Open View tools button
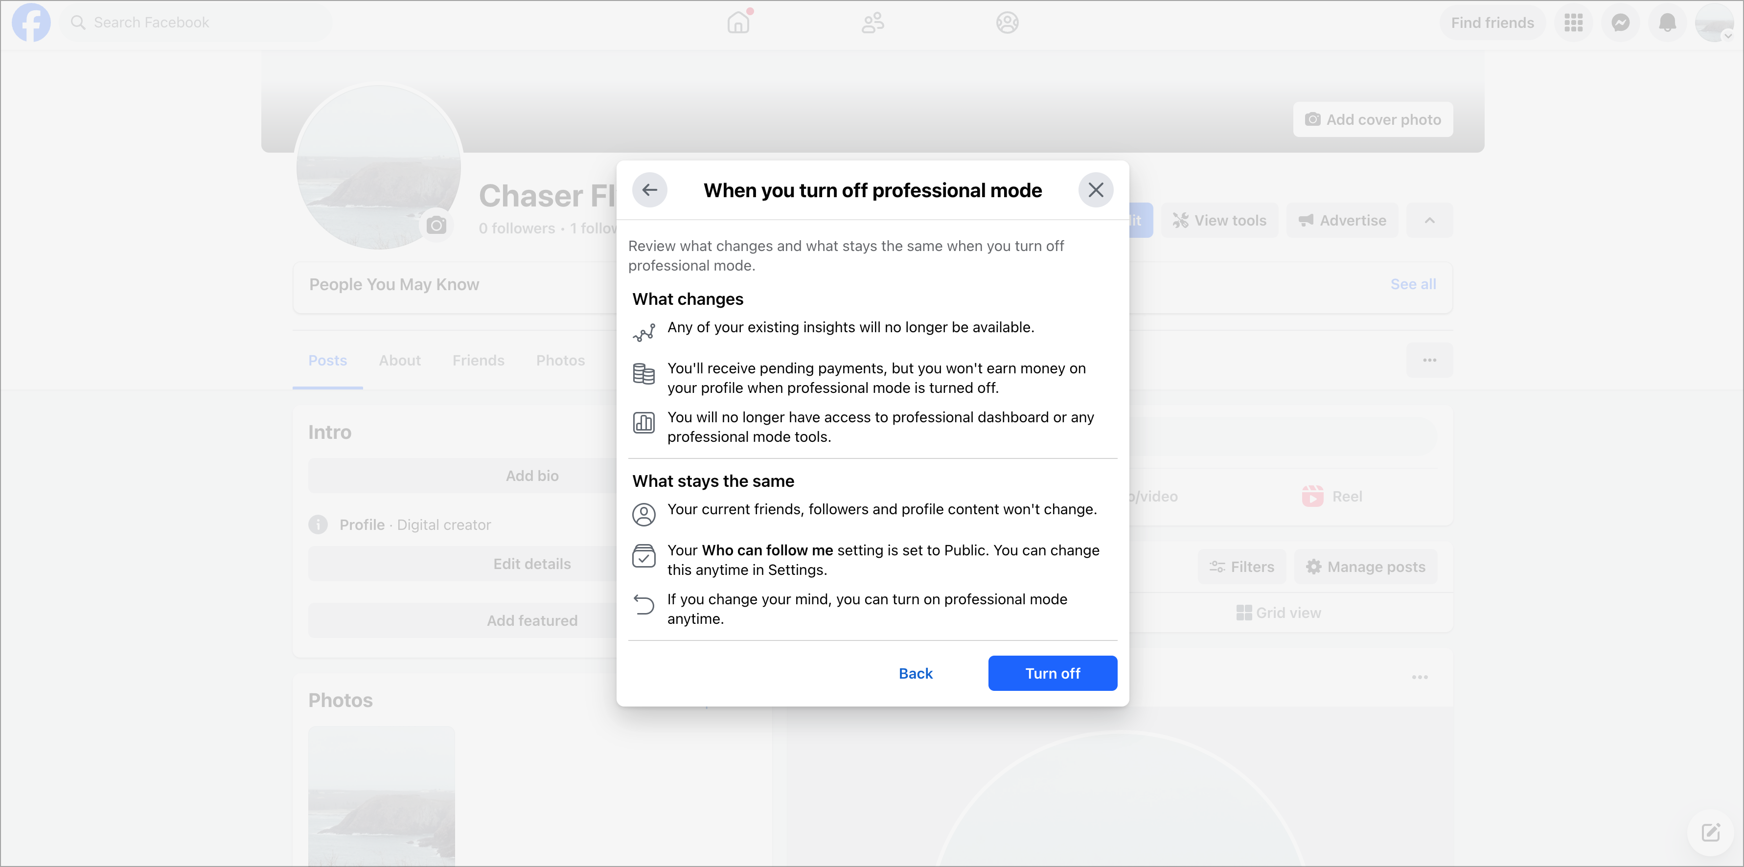The height and width of the screenshot is (867, 1744). pos(1219,220)
